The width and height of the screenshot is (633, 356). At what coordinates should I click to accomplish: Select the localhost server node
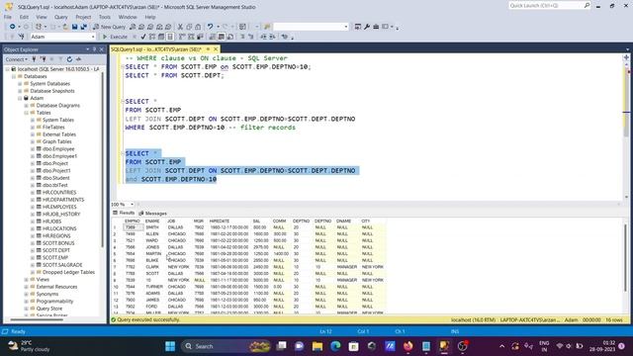pos(58,69)
